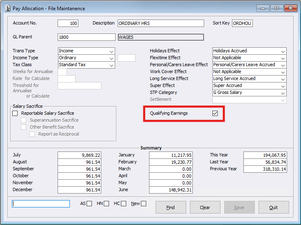Expand the Income Type dropdown

(x=111, y=58)
